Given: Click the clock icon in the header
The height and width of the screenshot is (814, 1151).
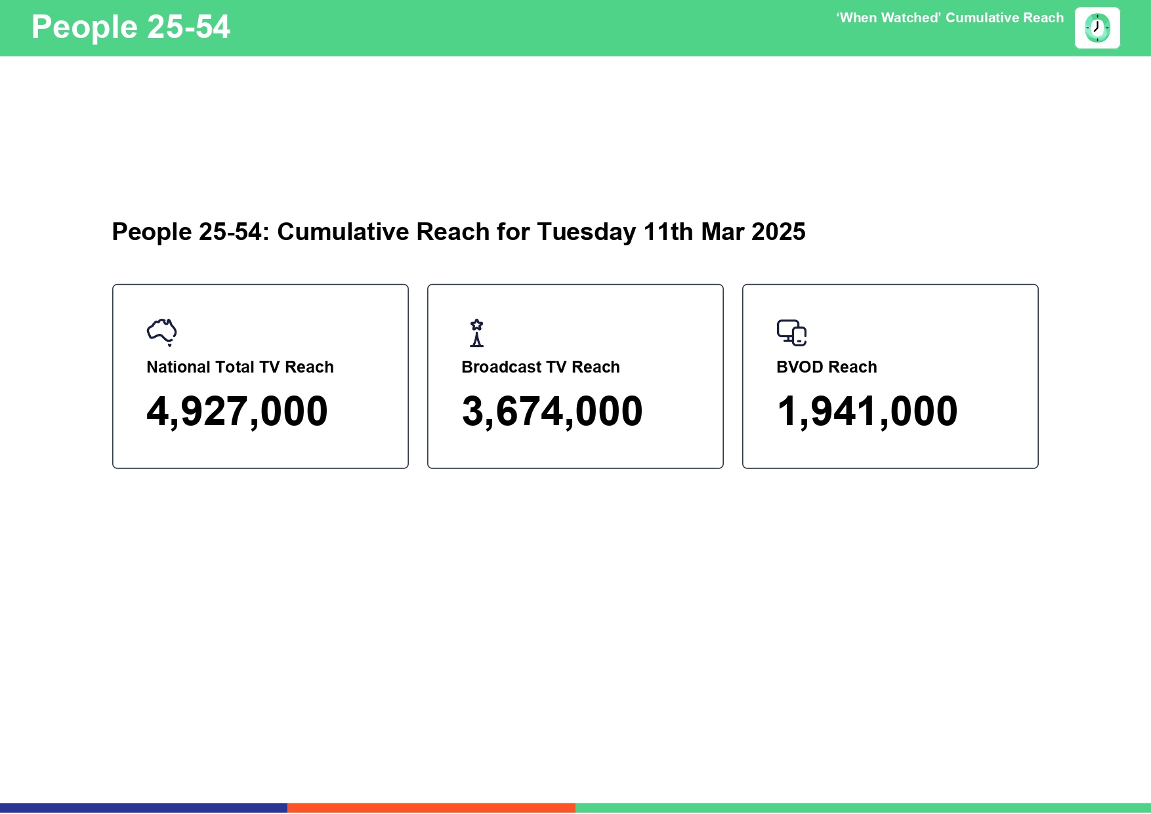Looking at the screenshot, I should 1097,28.
